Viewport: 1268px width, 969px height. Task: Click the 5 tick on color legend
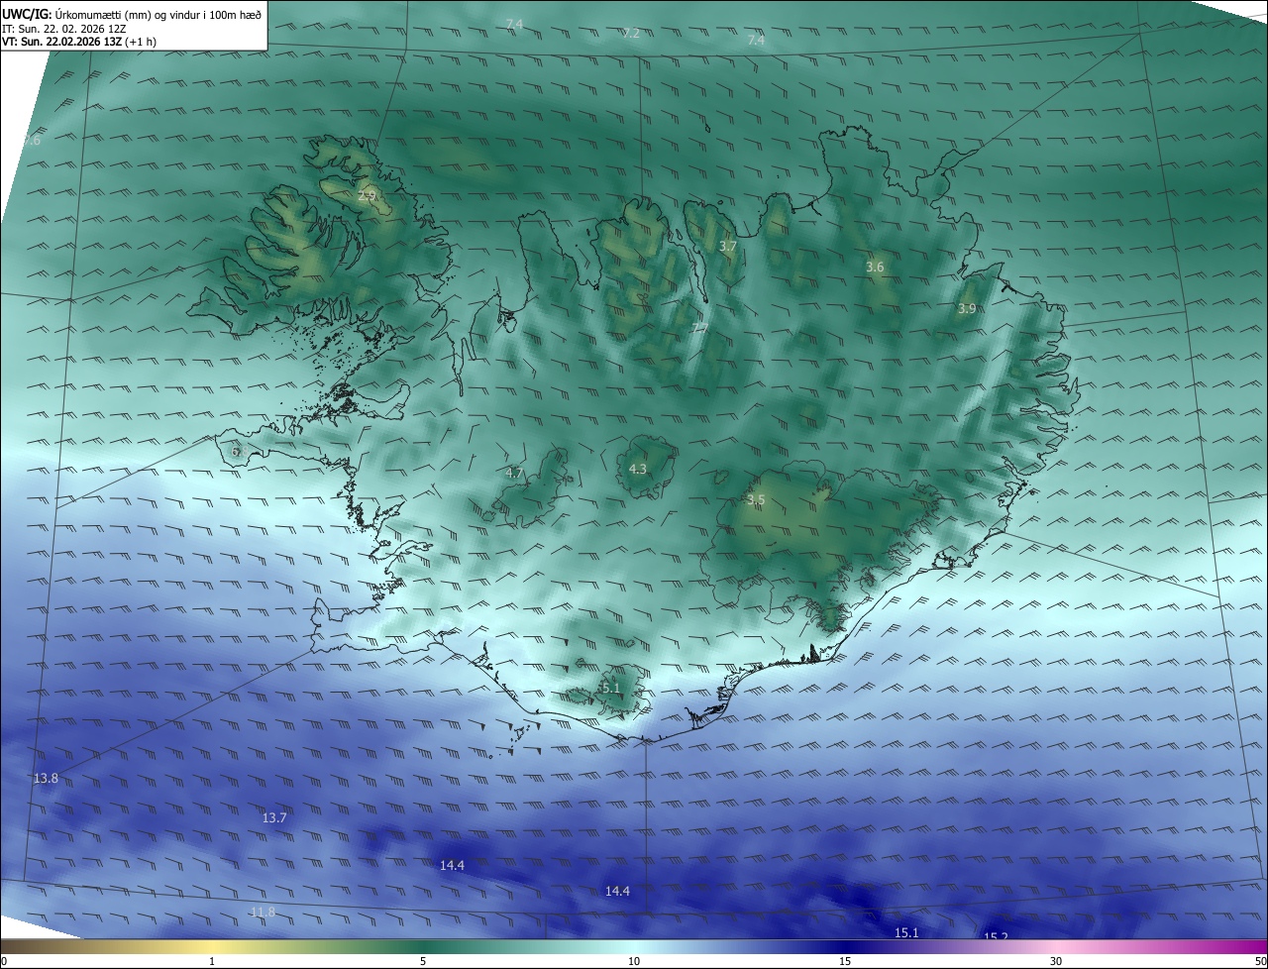pos(423,961)
